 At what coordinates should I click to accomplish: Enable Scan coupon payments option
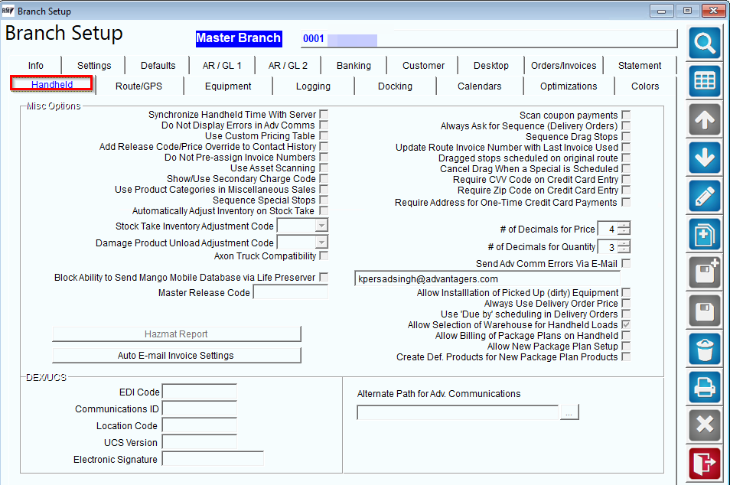[626, 115]
